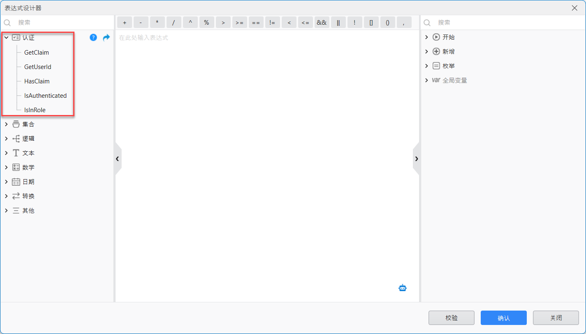The width and height of the screenshot is (586, 334).
Task: Insert the plus operator
Action: (125, 23)
